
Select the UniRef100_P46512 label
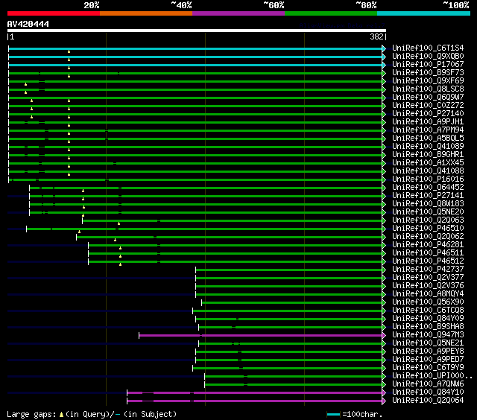[x=428, y=261]
